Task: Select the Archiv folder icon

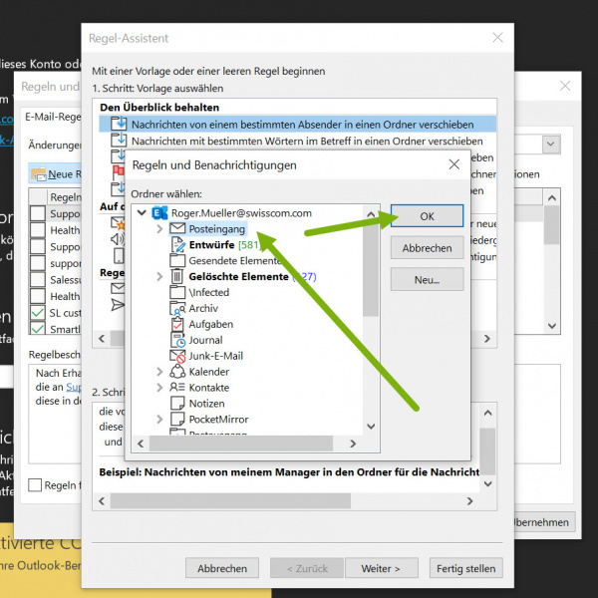Action: 177,308
